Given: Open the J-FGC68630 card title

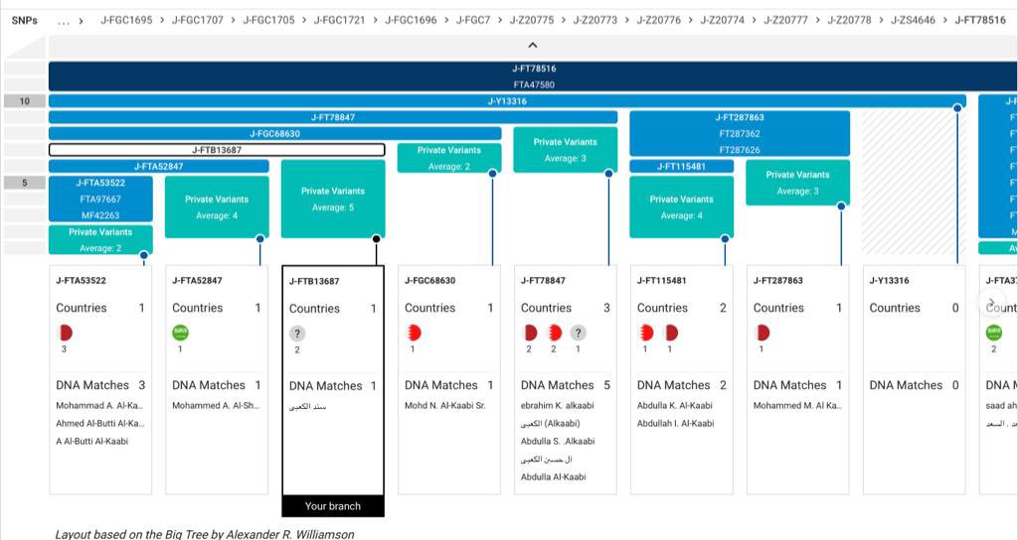Looking at the screenshot, I should point(429,281).
